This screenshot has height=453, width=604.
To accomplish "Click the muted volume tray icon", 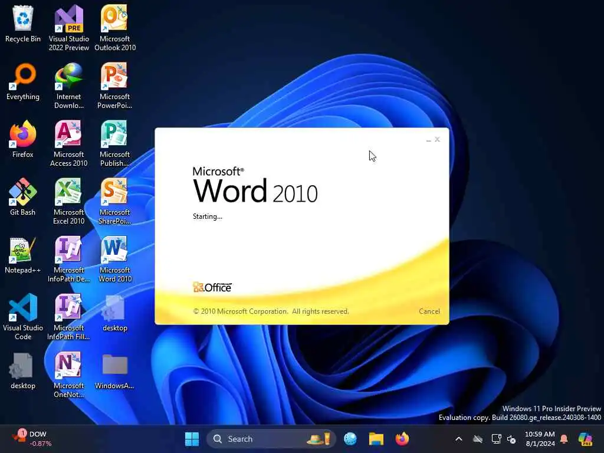I will tap(511, 439).
